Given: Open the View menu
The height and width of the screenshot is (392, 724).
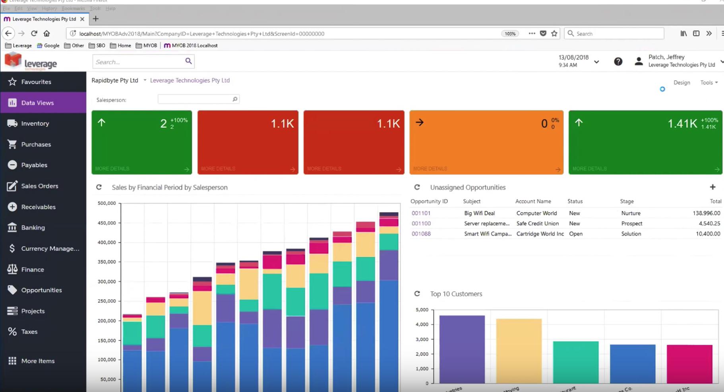Looking at the screenshot, I should (x=32, y=8).
